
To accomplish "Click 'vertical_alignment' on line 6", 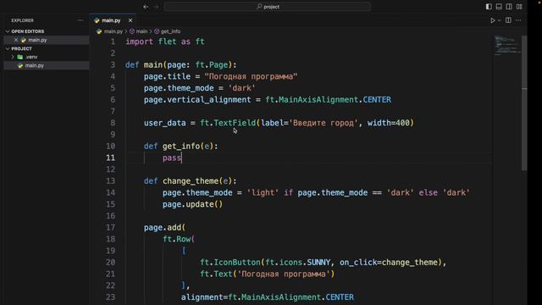I will (209, 100).
